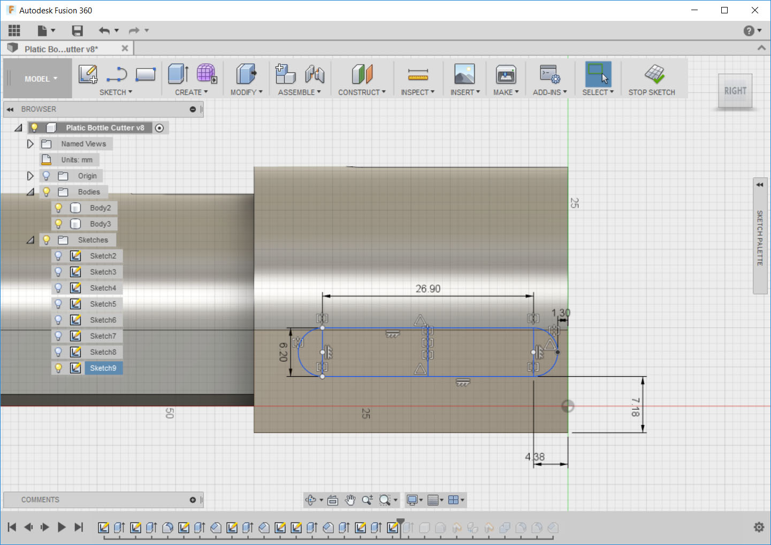Select the pan hand tool in navigation bar
The height and width of the screenshot is (545, 771).
350,500
